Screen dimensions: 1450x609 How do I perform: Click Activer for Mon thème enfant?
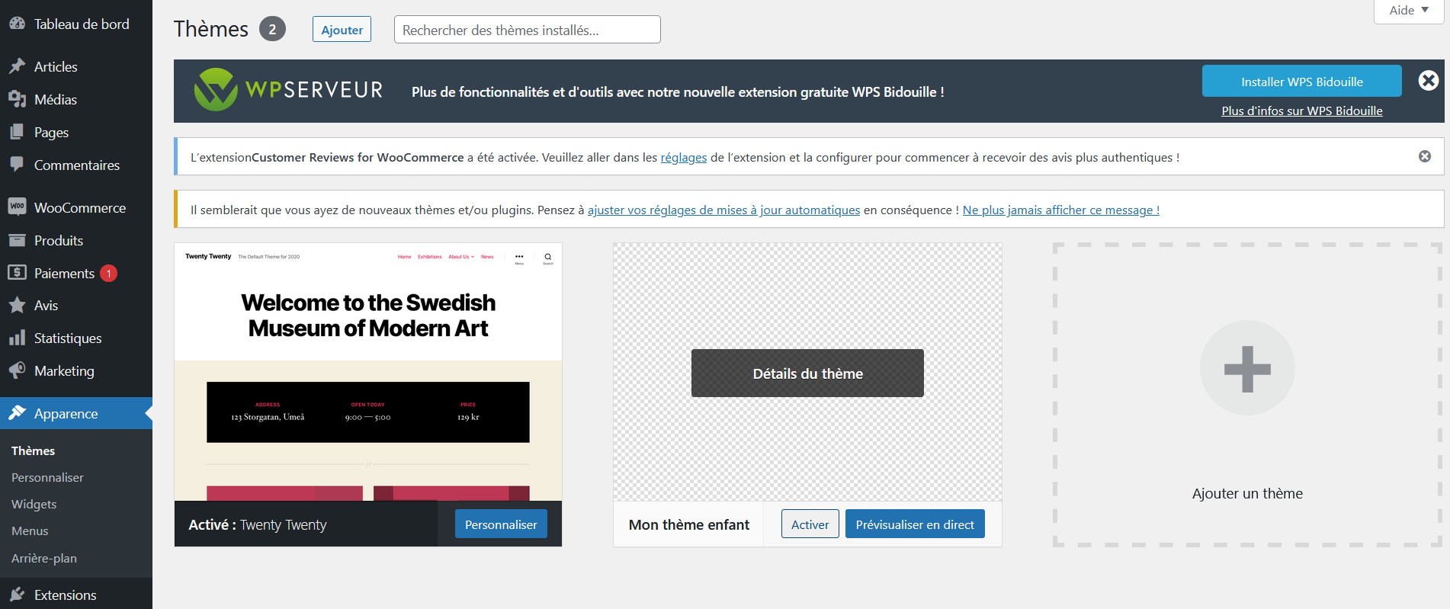click(810, 524)
